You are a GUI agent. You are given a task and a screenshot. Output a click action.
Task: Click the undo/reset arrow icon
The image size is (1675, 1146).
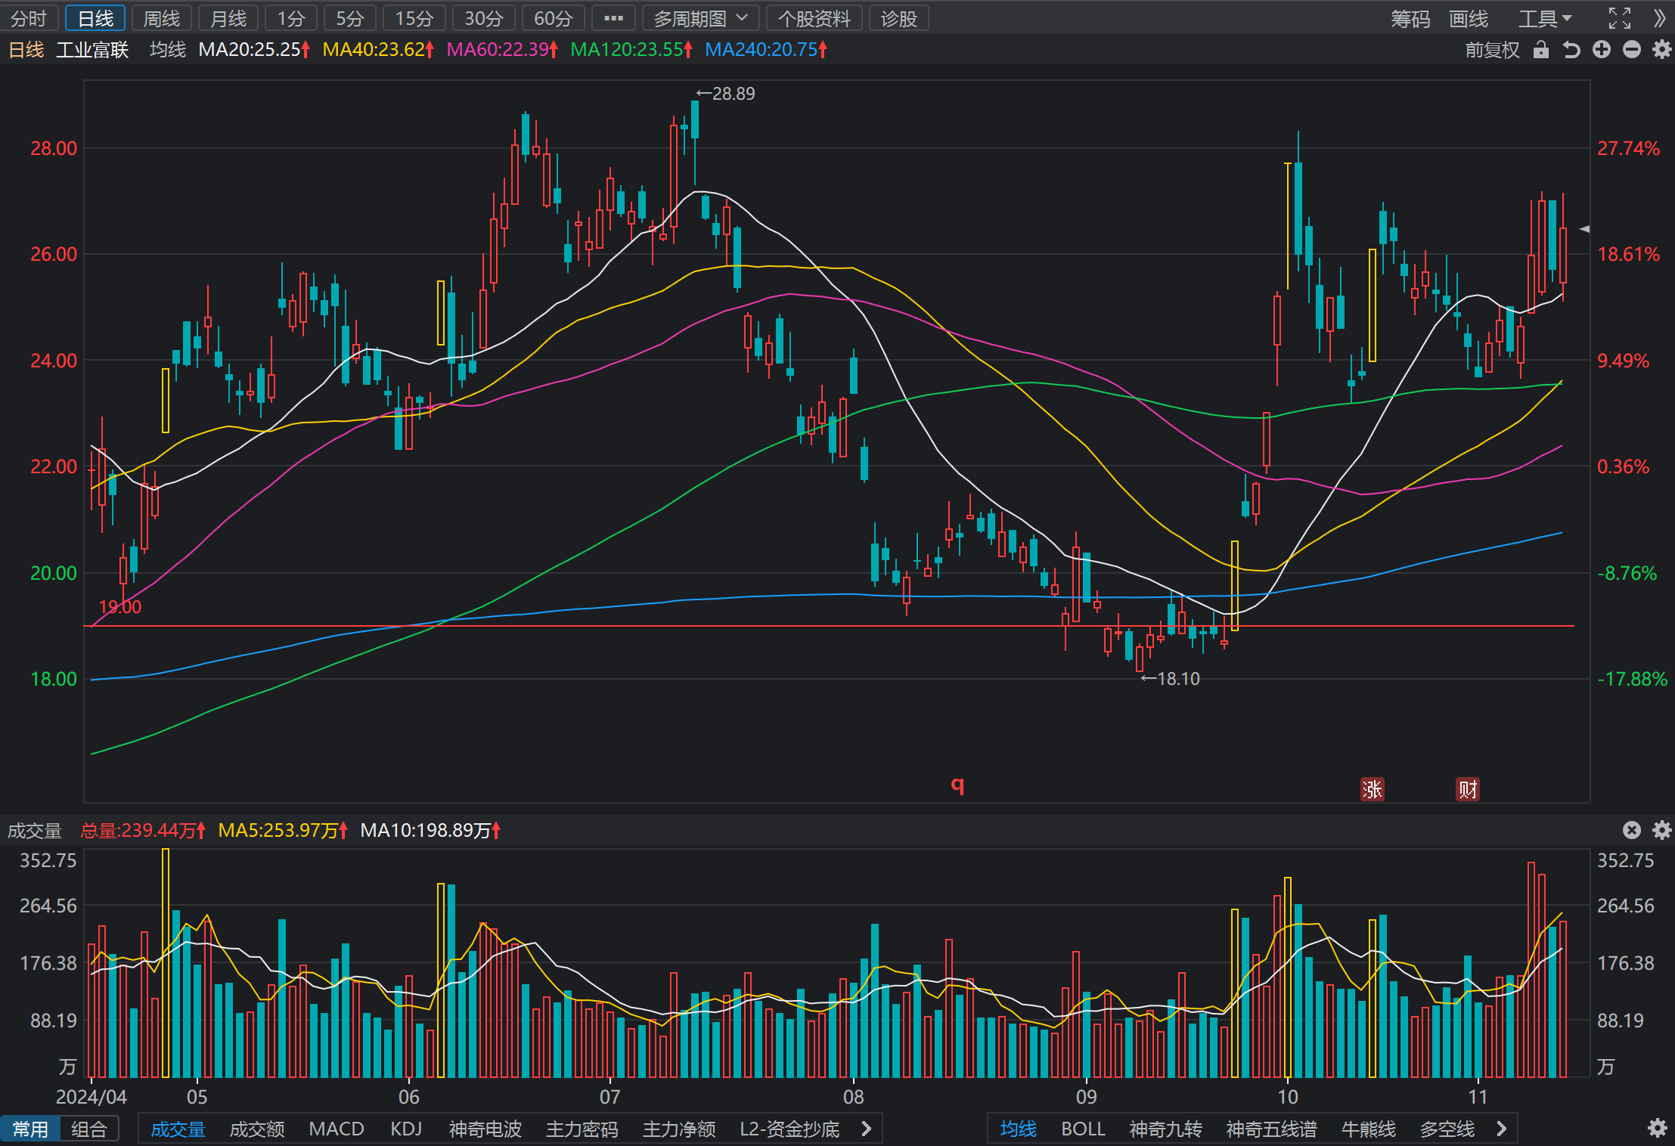coord(1571,50)
